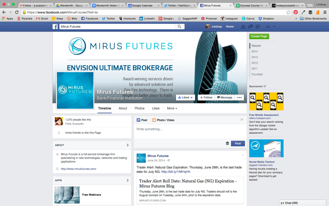Click the Facebook search field
Screen dimensions: 329x206
[117, 27]
